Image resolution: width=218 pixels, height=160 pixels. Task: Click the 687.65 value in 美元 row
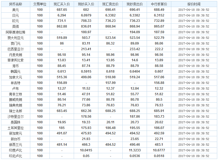click(x=62, y=10)
